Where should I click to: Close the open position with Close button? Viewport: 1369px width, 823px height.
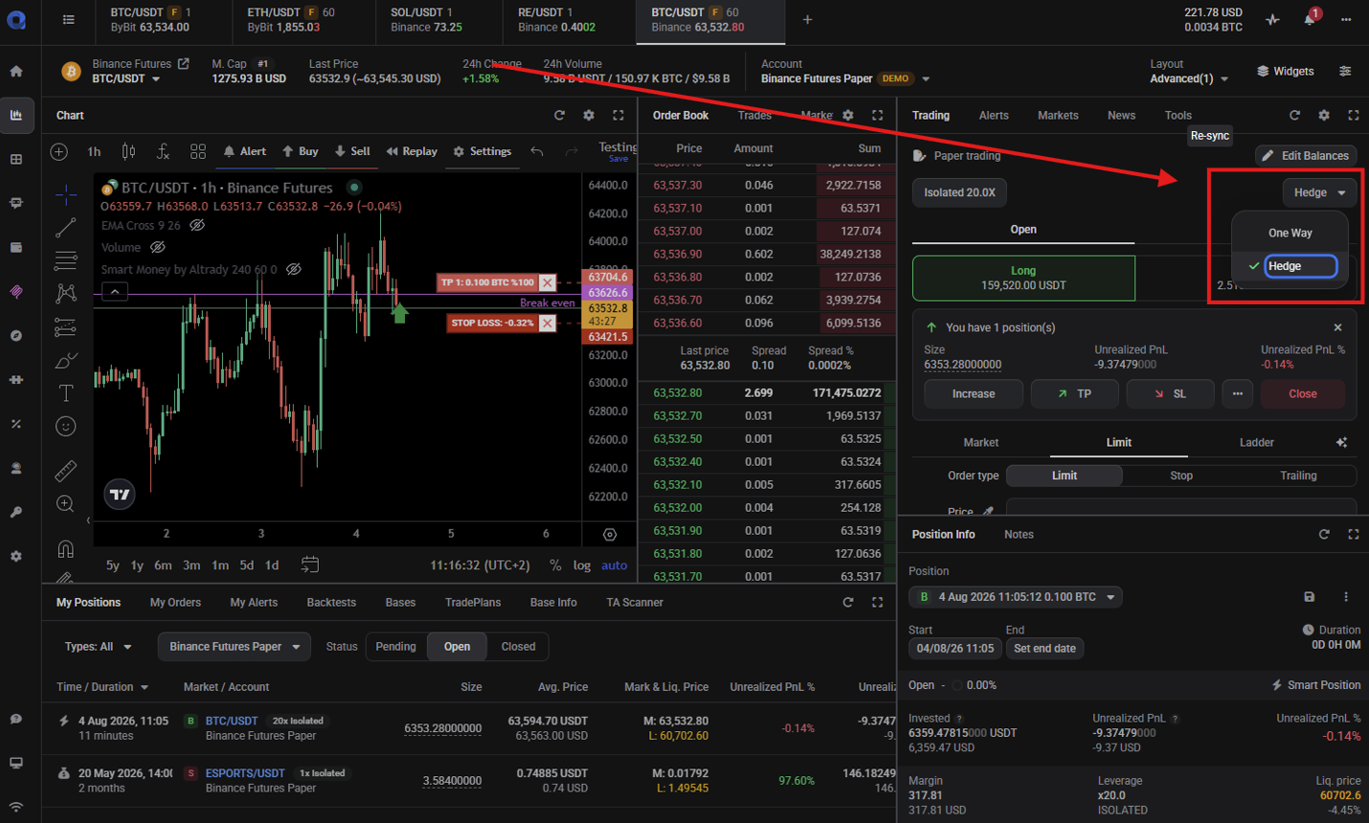click(x=1302, y=394)
